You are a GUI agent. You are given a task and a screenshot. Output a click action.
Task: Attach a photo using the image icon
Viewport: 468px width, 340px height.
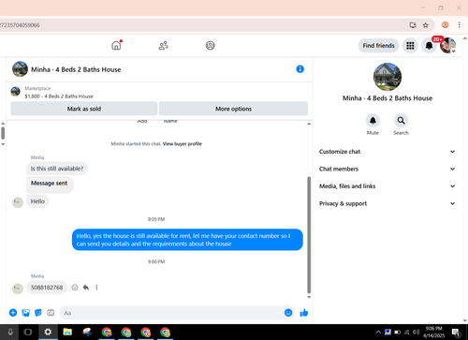(x=25, y=313)
